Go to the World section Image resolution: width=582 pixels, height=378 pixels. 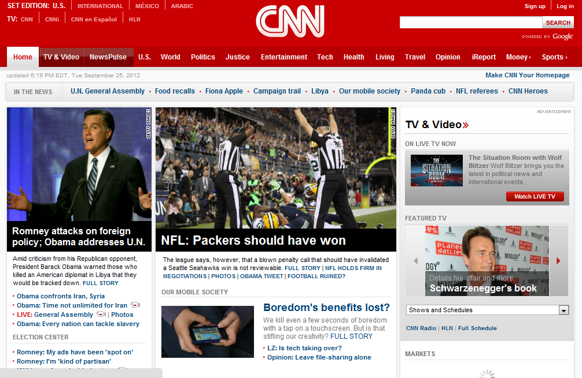pos(170,57)
